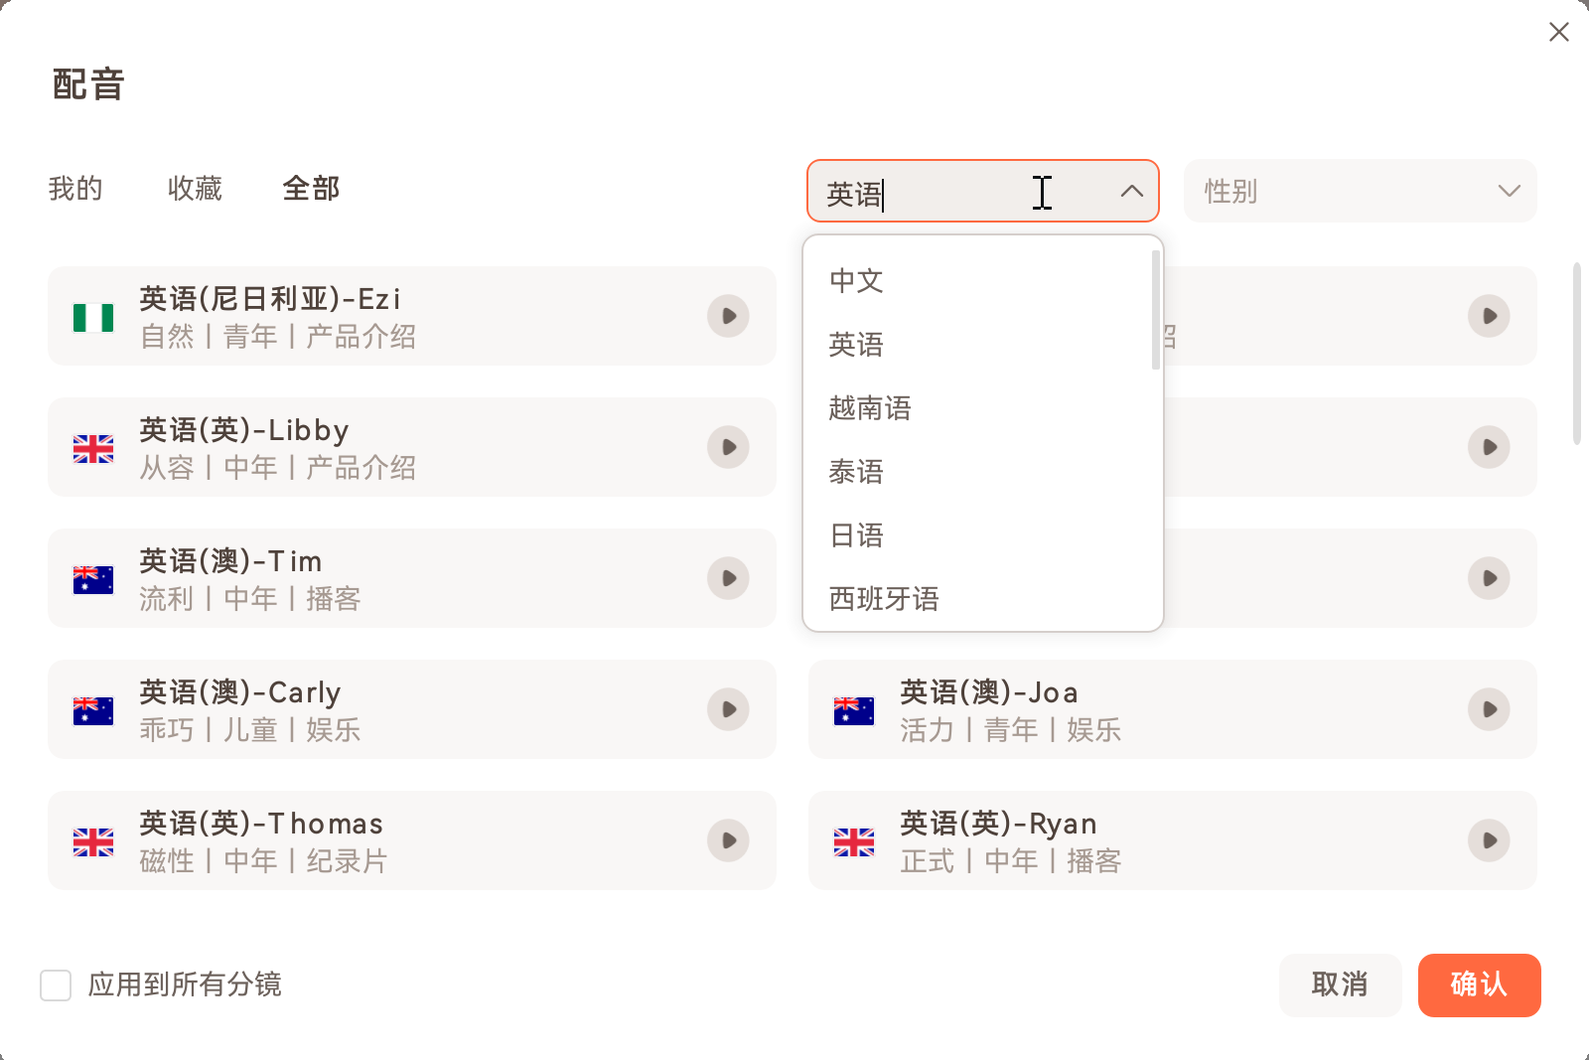Play the 英语(尼日利亚)-Ezi voice preview
The image size is (1589, 1060).
[729, 316]
